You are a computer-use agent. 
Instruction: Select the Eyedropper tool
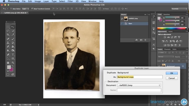click(13, 35)
